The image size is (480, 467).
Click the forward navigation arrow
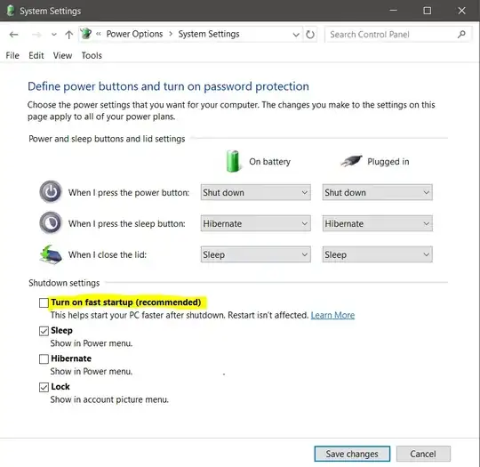[x=36, y=35]
